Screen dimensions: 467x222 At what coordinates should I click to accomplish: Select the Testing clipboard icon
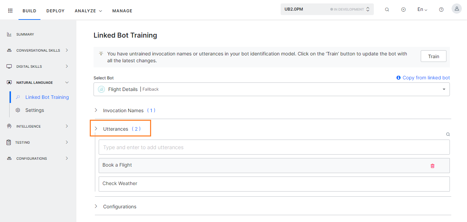click(x=9, y=142)
